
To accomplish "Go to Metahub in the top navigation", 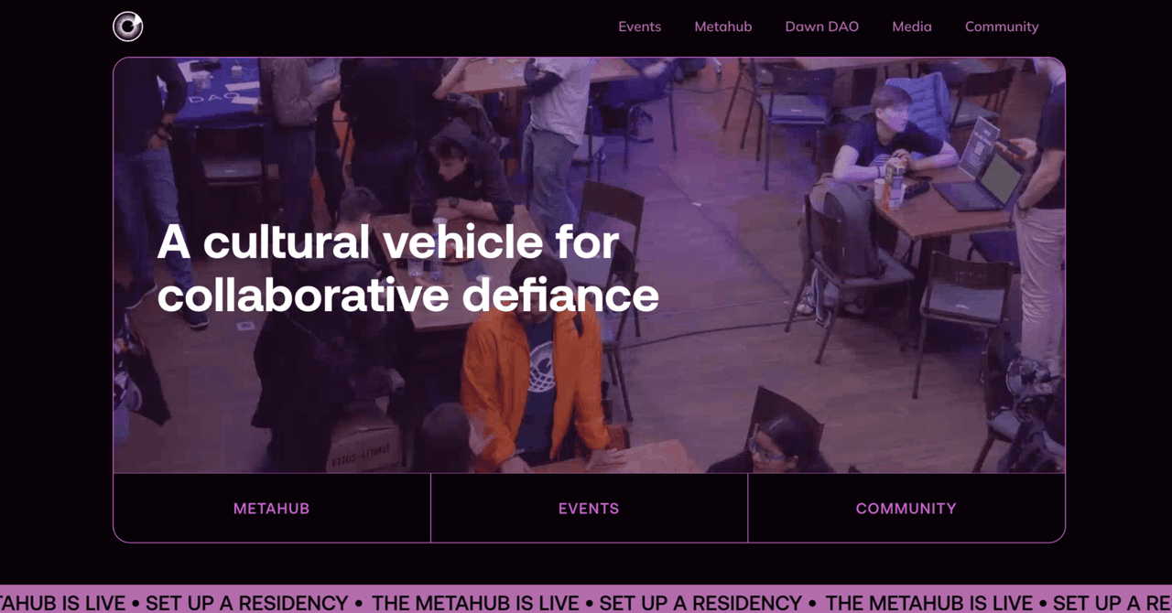I will [722, 27].
